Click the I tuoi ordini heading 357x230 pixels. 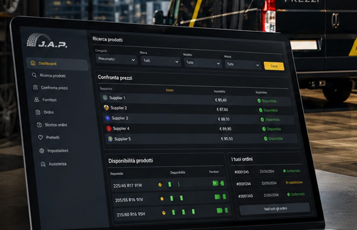(x=242, y=159)
